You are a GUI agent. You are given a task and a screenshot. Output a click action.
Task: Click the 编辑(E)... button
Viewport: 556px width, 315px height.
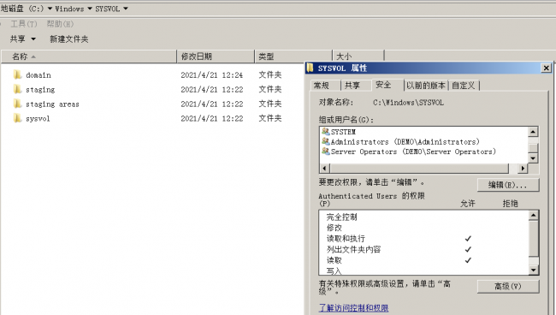(508, 185)
